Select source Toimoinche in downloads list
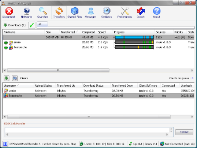This screenshot has width=197, height=148. 98,47
